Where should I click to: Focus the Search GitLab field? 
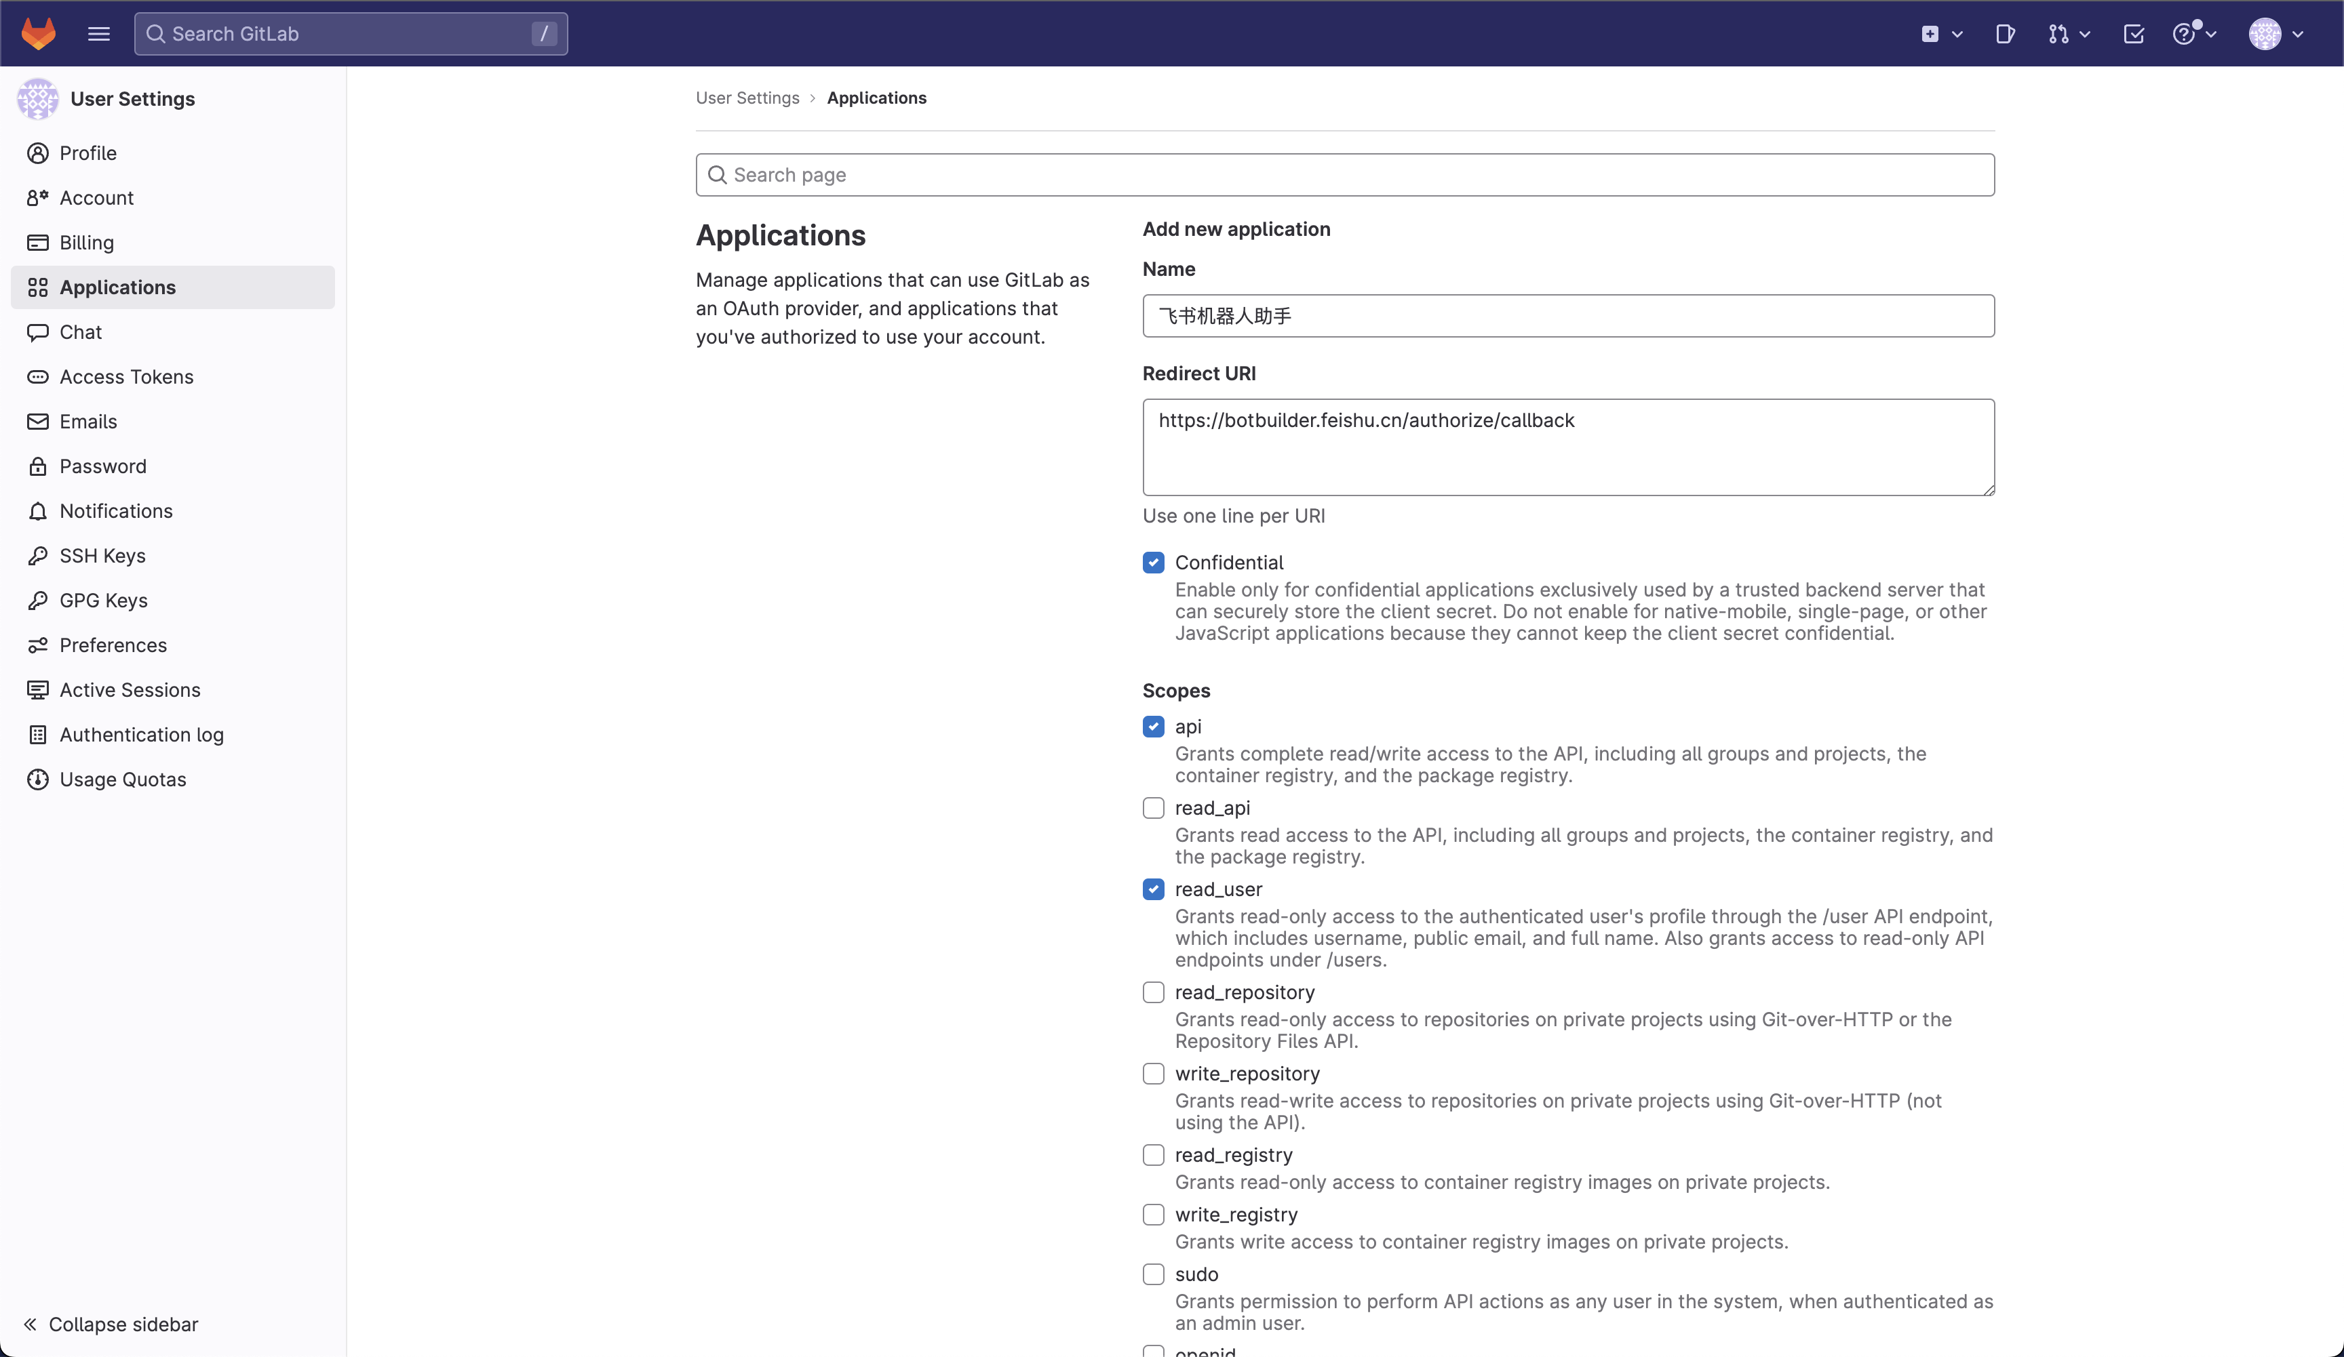coord(351,33)
